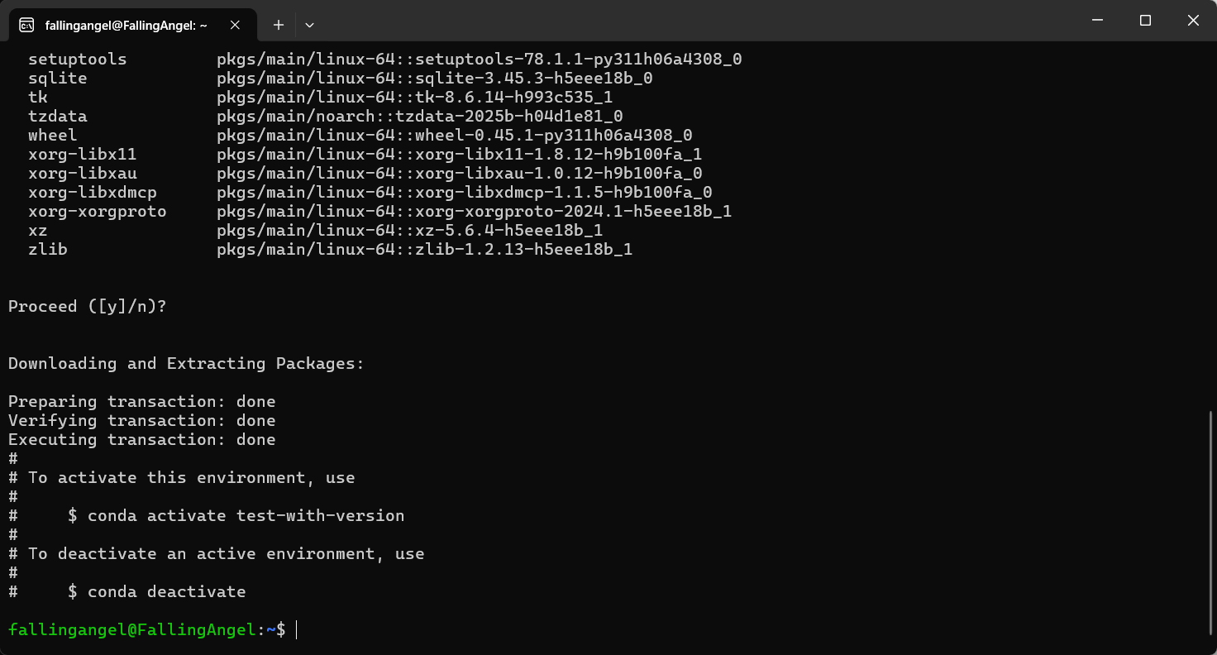
Task: Expand the new tab profile dropdown arrow
Action: click(x=309, y=25)
